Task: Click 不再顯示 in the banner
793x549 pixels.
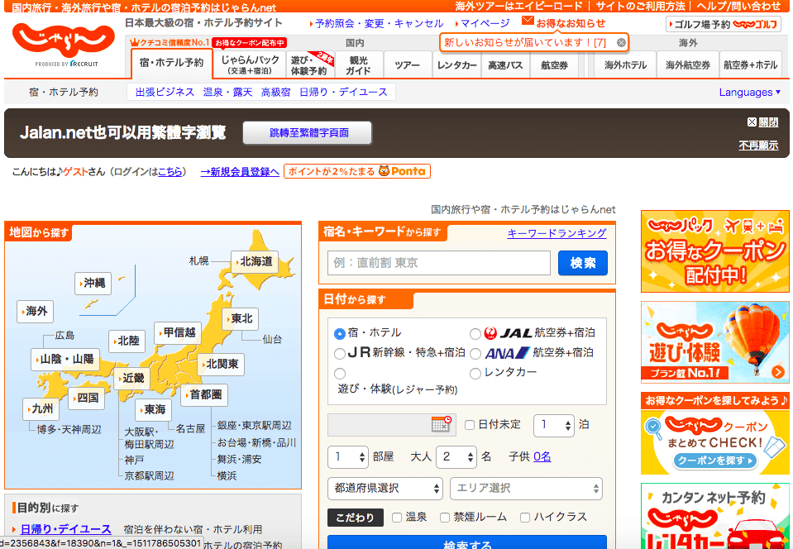Action: point(758,146)
